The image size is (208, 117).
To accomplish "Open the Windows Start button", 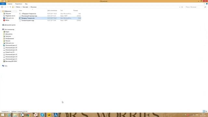I will tap(3, 115).
